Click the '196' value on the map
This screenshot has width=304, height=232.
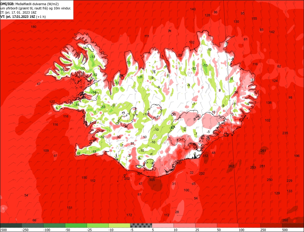(x=297, y=156)
